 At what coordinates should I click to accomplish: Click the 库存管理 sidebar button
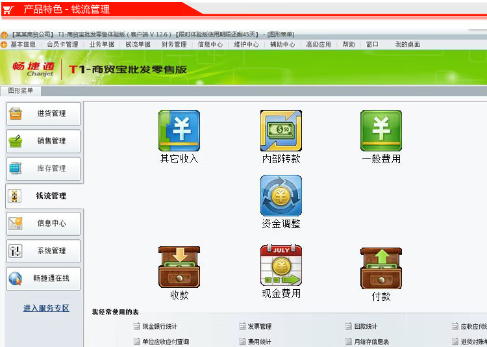click(x=43, y=168)
